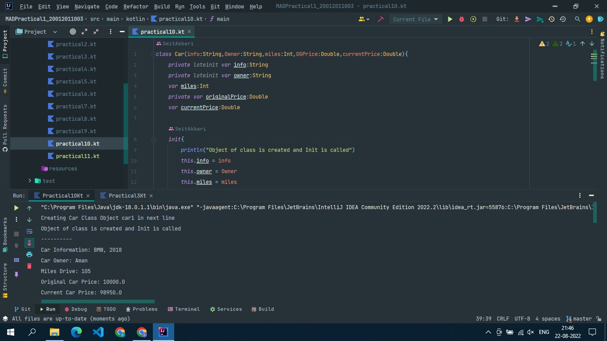The height and width of the screenshot is (341, 607).
Task: Click the run console horizontal scrollbar
Action: [98, 301]
